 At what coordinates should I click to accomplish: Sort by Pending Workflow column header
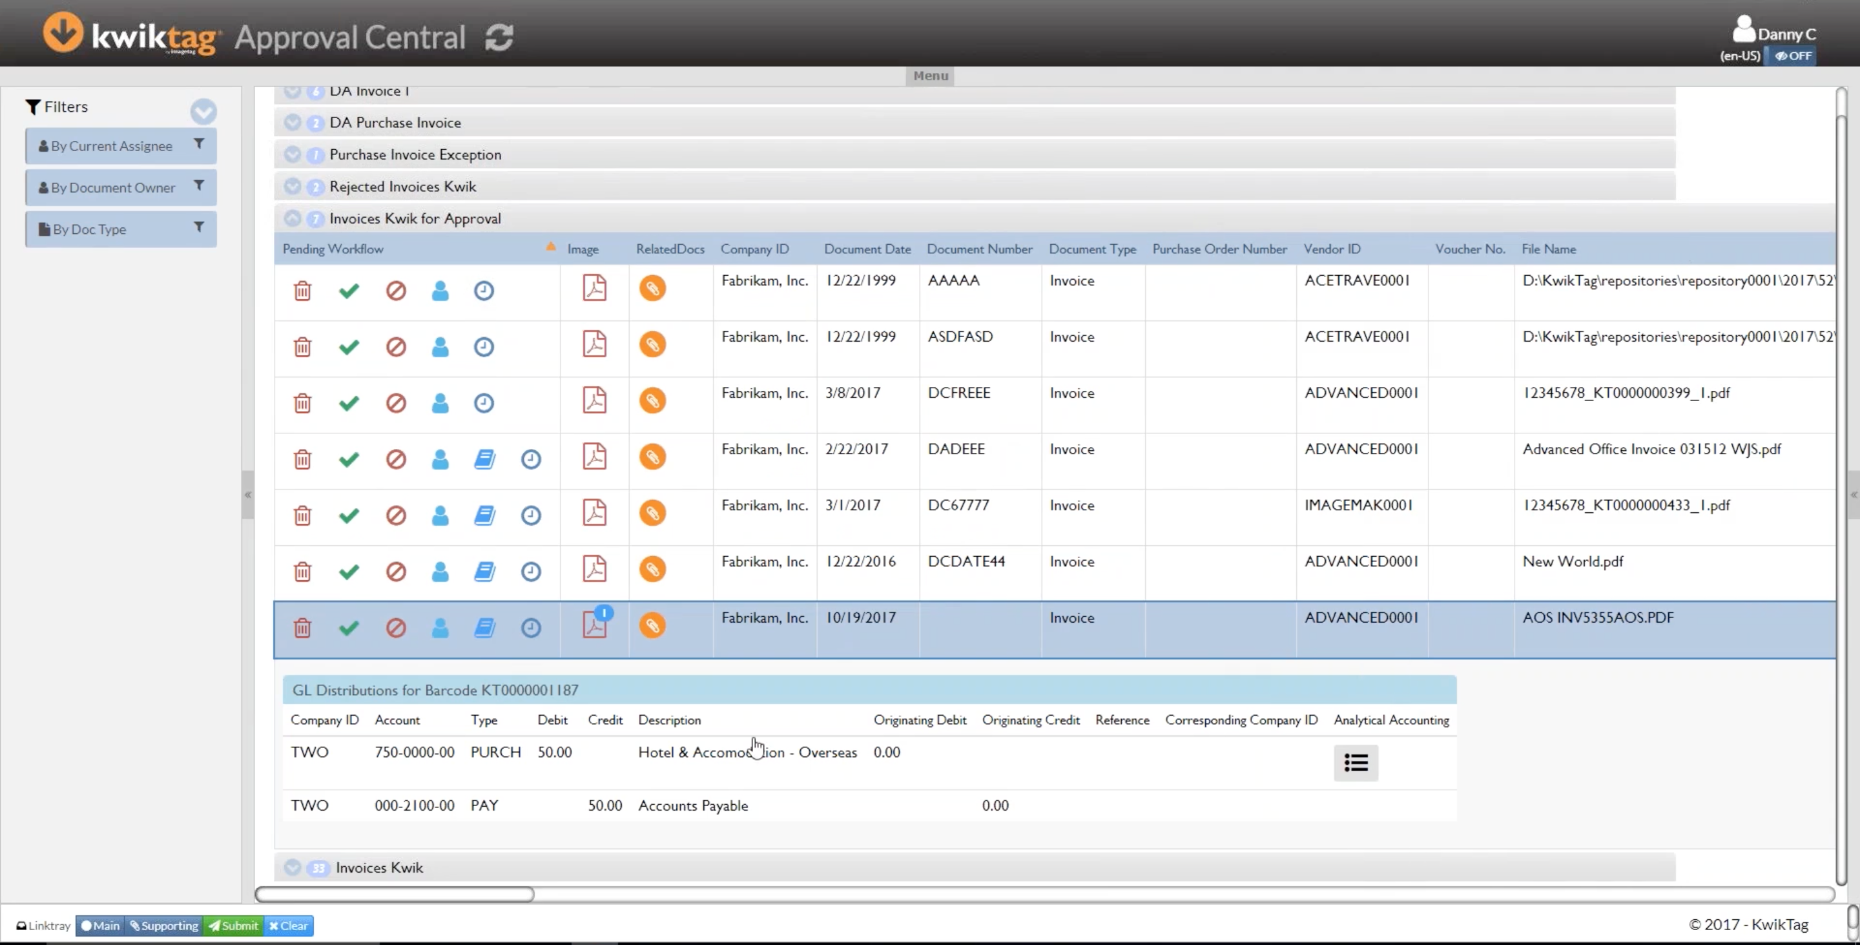point(333,249)
